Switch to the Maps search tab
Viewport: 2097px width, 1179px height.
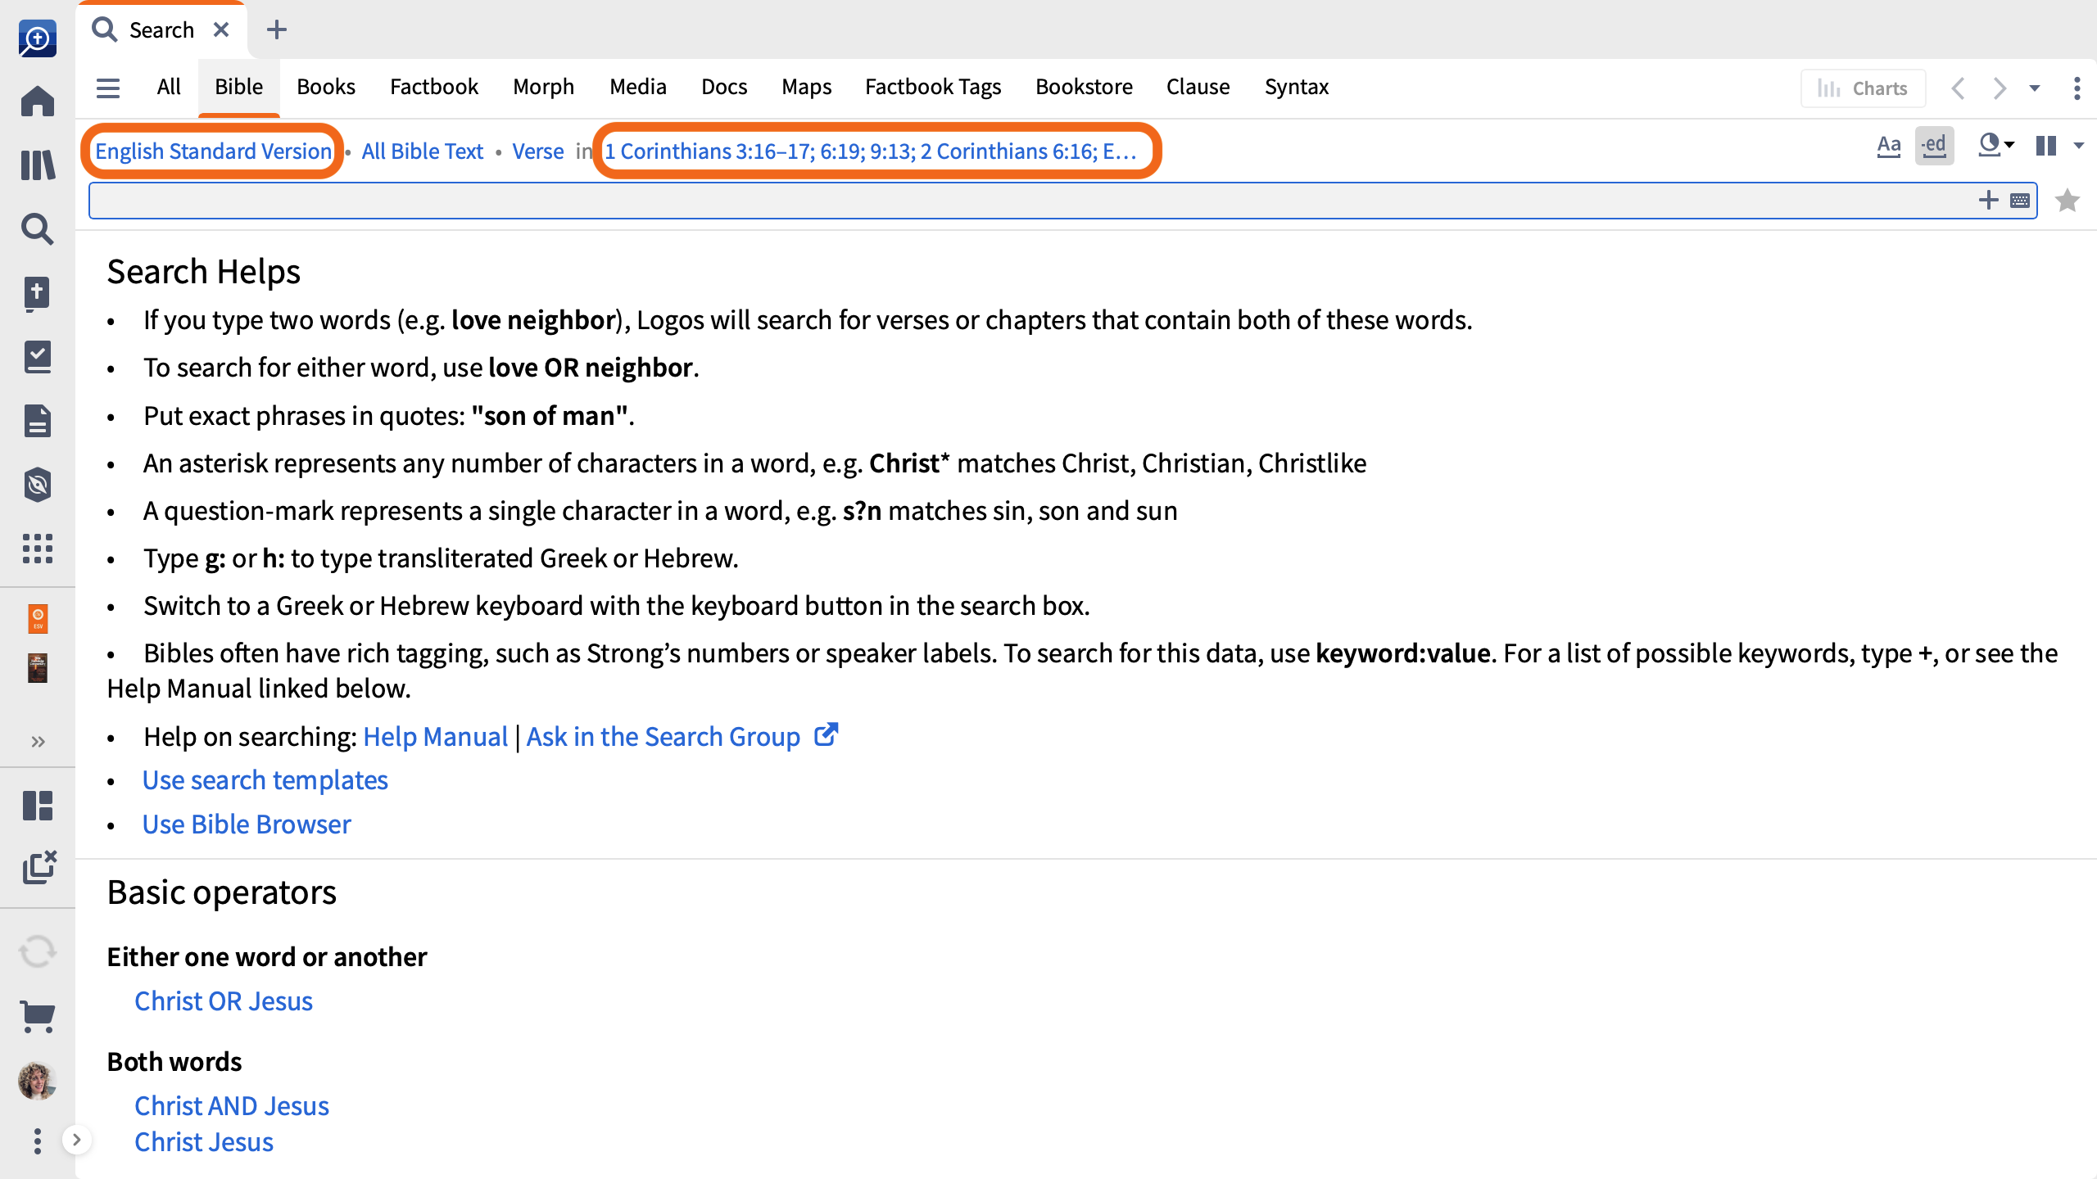[x=807, y=87]
